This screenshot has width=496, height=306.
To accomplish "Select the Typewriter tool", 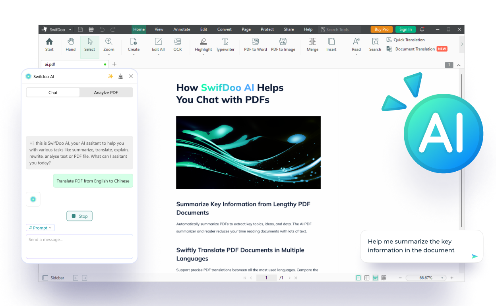I will coord(225,42).
